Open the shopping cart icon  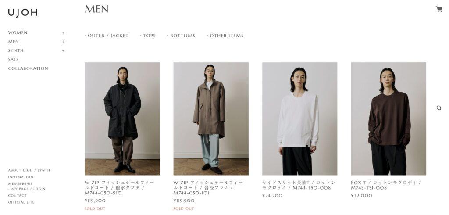click(x=438, y=9)
